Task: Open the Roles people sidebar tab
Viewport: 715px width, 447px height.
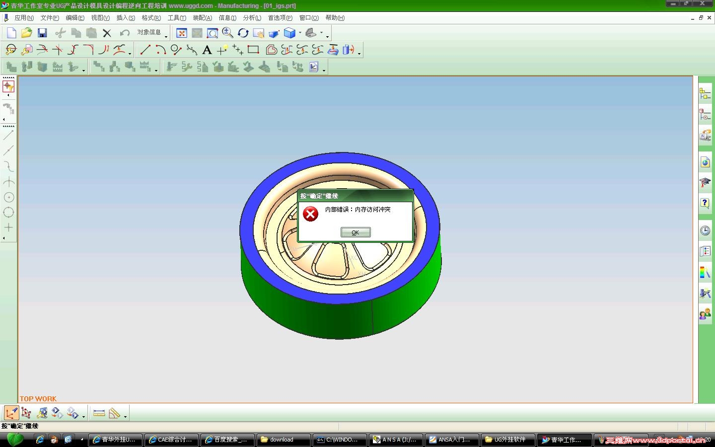Action: tap(705, 314)
